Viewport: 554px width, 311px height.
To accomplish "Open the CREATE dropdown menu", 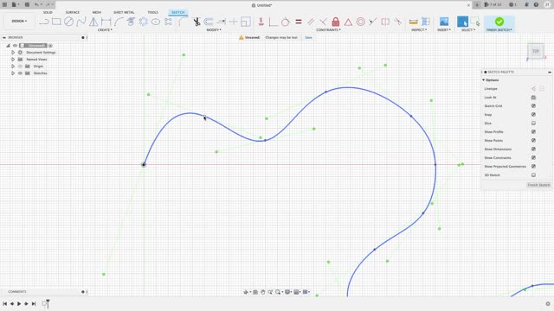I will click(x=105, y=30).
